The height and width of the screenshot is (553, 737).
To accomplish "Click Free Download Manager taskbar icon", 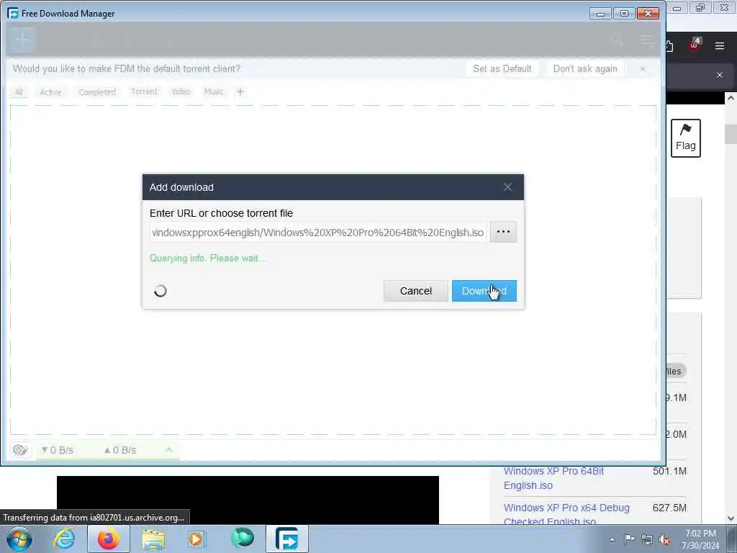I will (286, 539).
